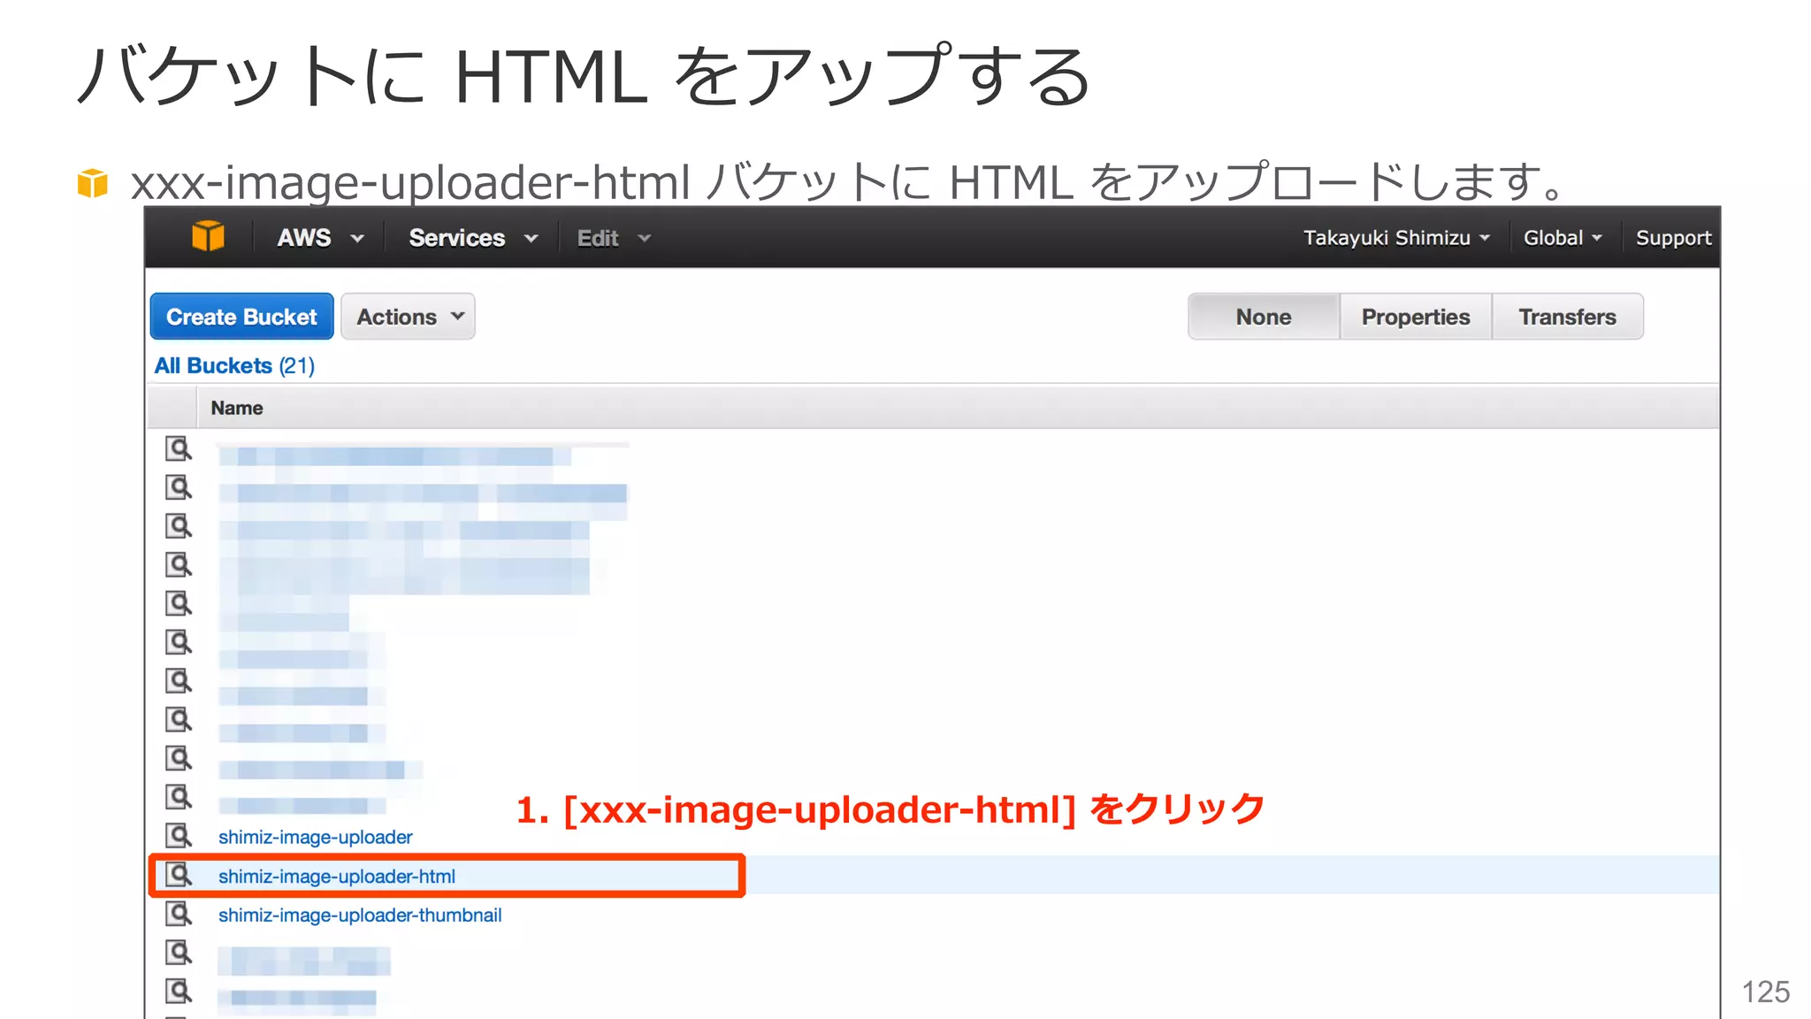Click magnifier icon of last fully visible bucket row

point(179,992)
